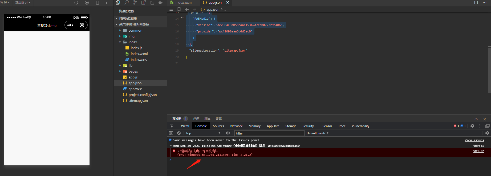
Task: Open the VM95:2 source link
Action: (478, 151)
